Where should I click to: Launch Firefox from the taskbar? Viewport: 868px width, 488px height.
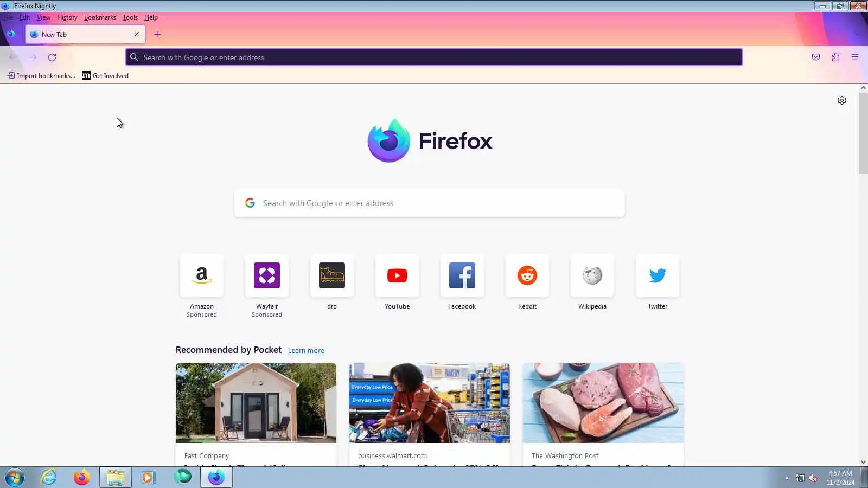(82, 478)
